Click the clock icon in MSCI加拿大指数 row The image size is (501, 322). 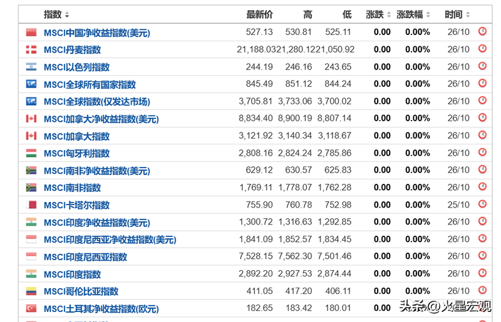tap(482, 134)
